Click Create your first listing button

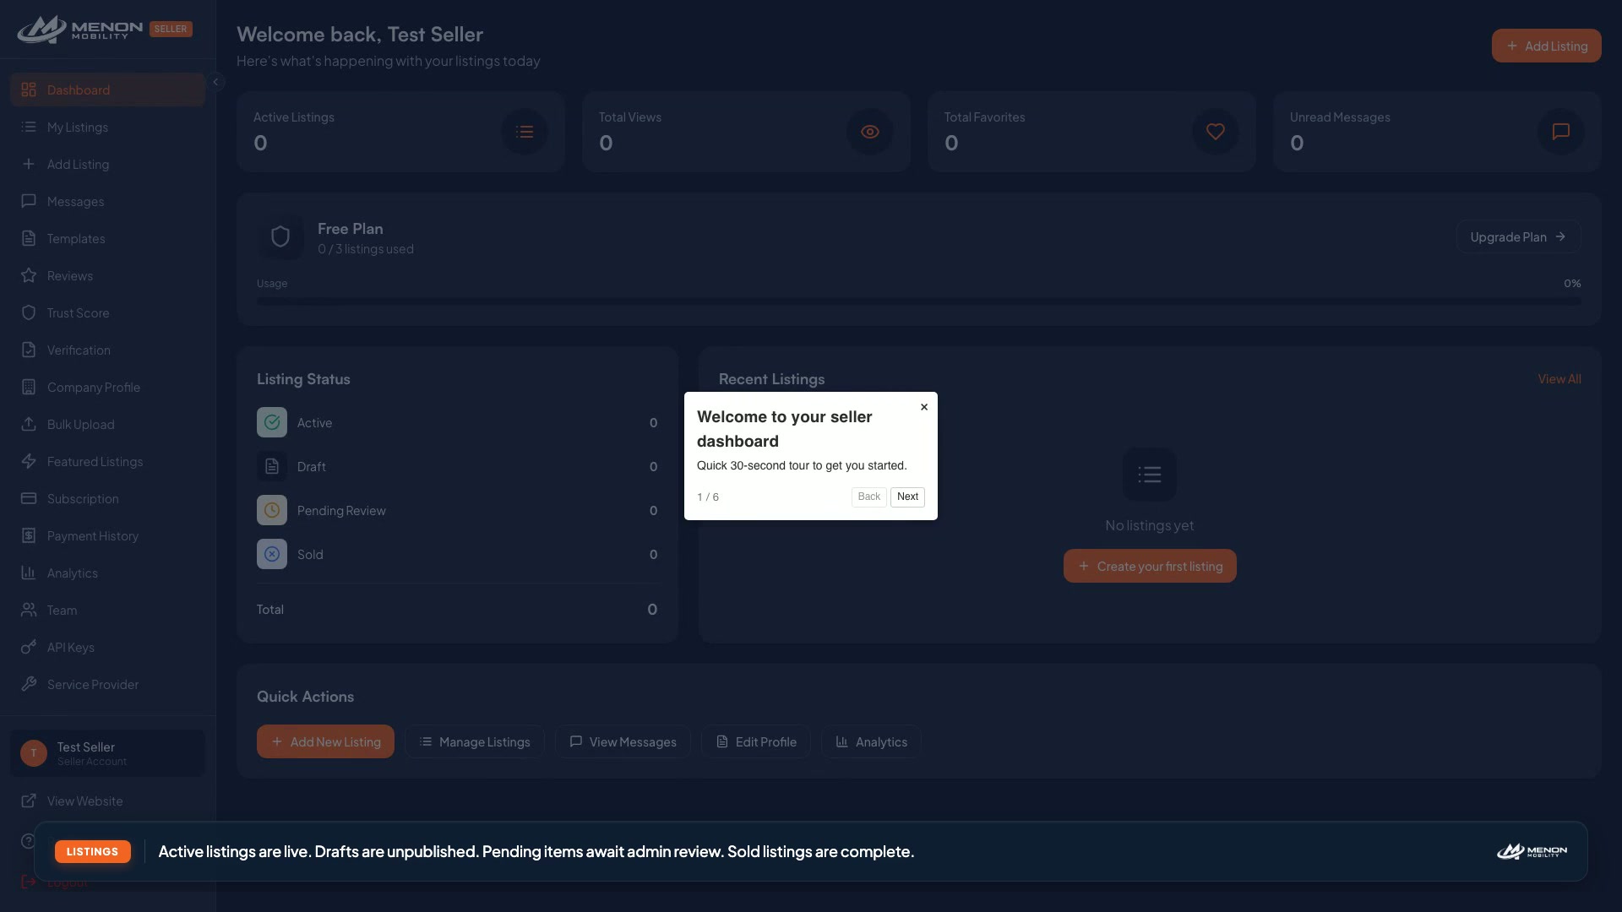1150,566
